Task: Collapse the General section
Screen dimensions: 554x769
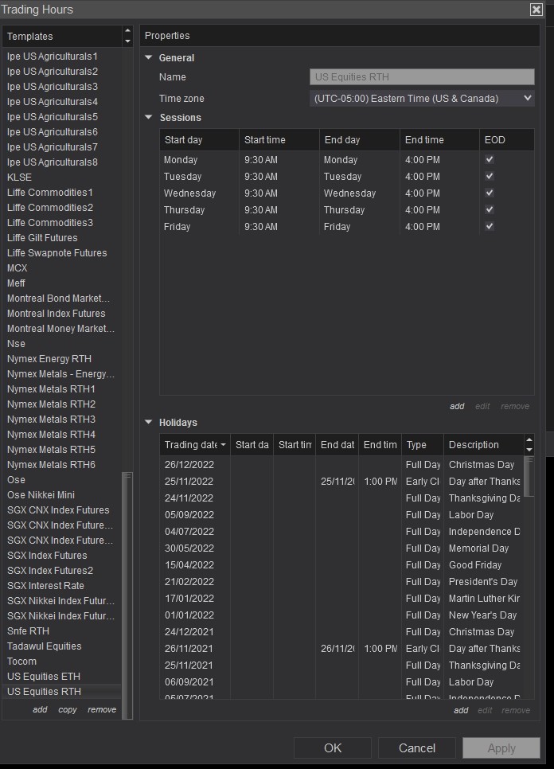Action: click(x=149, y=57)
